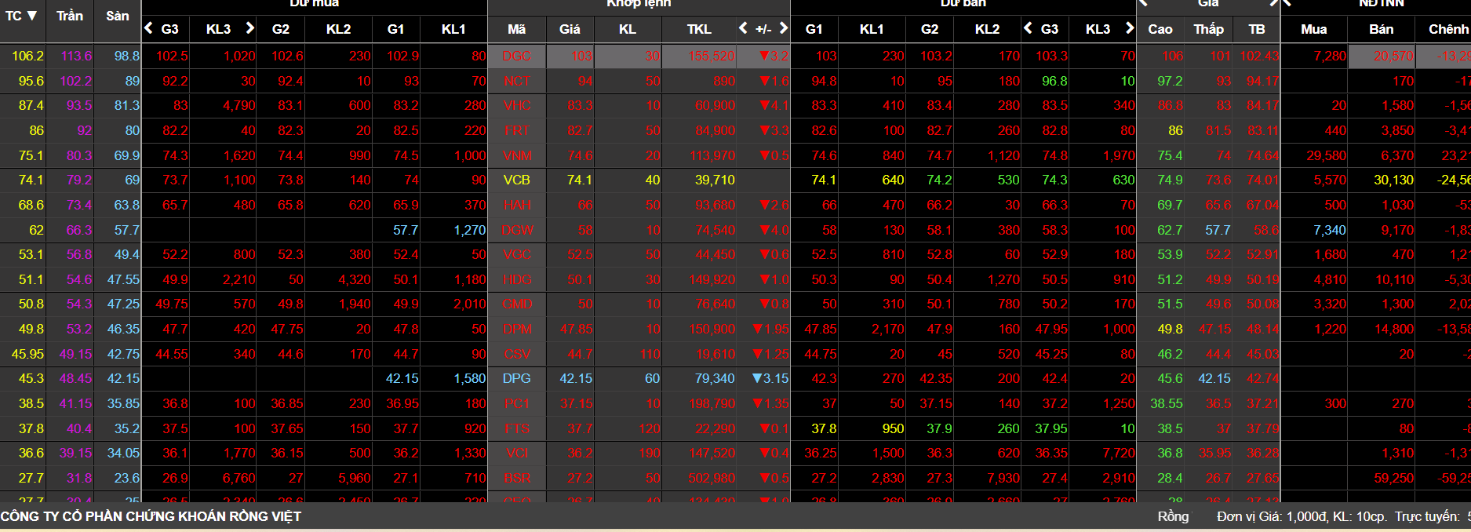This screenshot has width=1471, height=532.
Task: Click the Rồng label in status bar
Action: [x=1173, y=516]
